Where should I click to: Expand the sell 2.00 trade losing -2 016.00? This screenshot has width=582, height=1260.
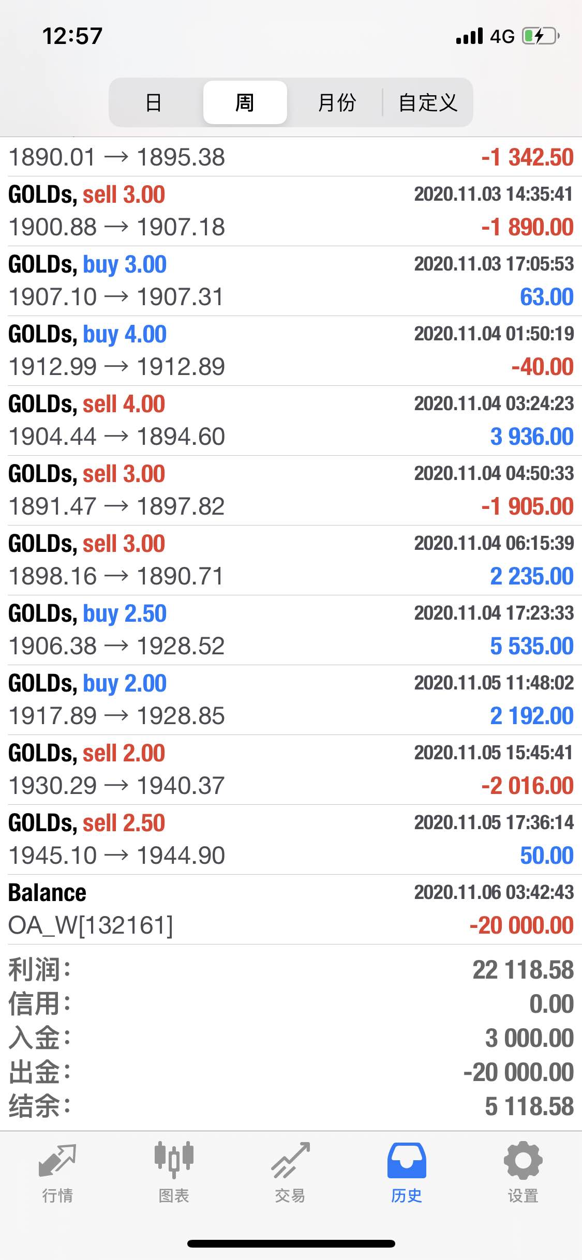tap(291, 770)
